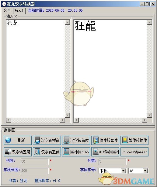Click the icon on 汉字转拼音 button
The height and width of the screenshot is (187, 157).
click(37, 140)
